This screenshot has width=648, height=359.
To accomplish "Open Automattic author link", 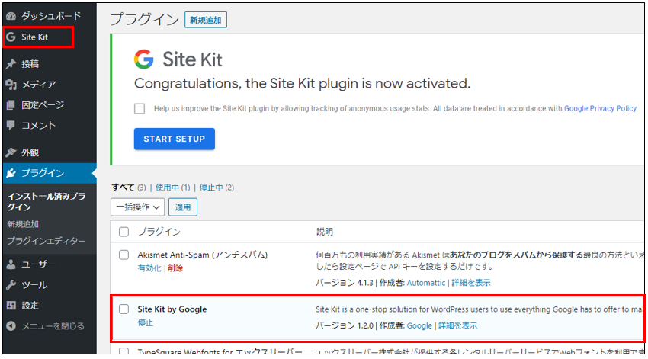I will [x=426, y=283].
